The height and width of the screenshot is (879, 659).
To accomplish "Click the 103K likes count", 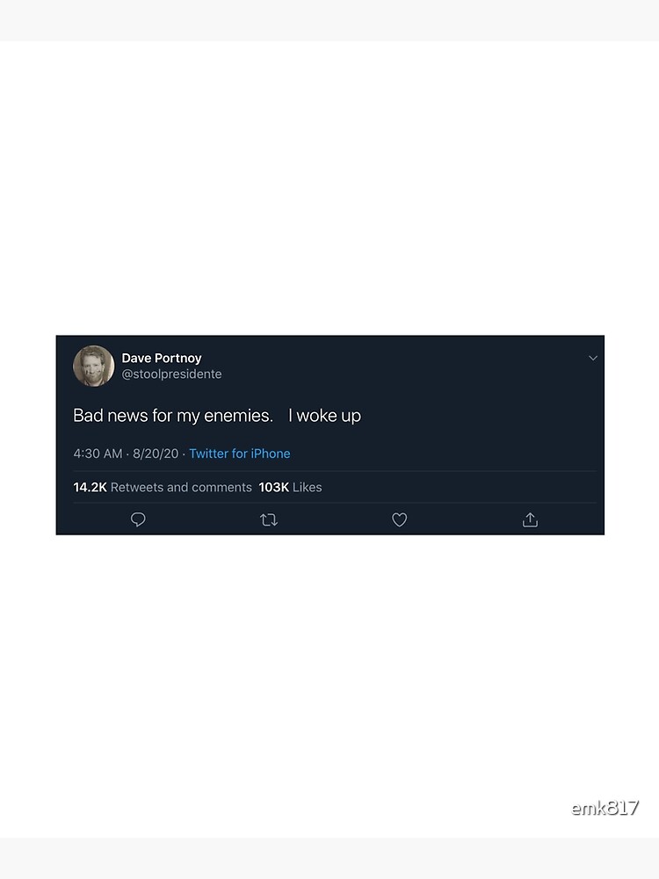I will [x=273, y=487].
